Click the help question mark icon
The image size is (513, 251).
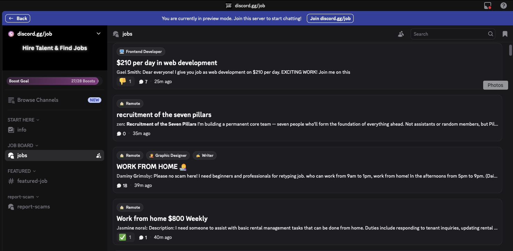click(504, 5)
